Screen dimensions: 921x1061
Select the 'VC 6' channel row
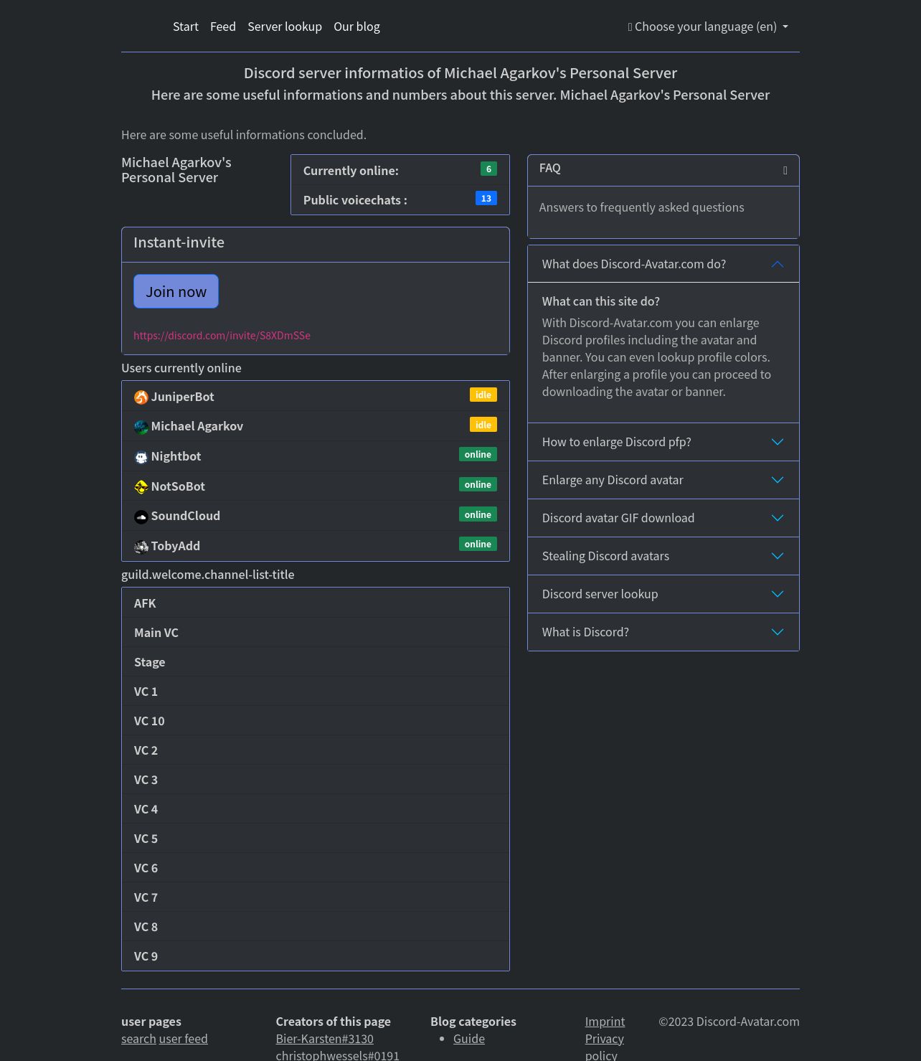(316, 868)
